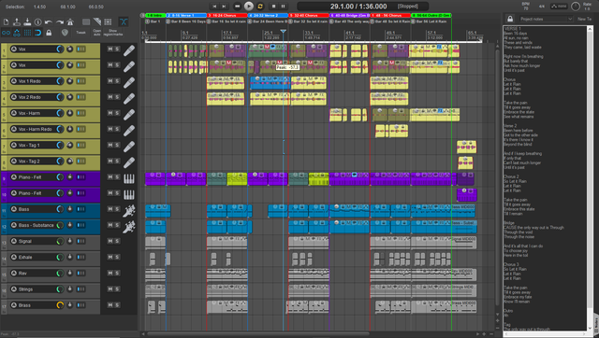Click the shield icon in toolbar
This screenshot has width=599, height=338.
coord(65,33)
